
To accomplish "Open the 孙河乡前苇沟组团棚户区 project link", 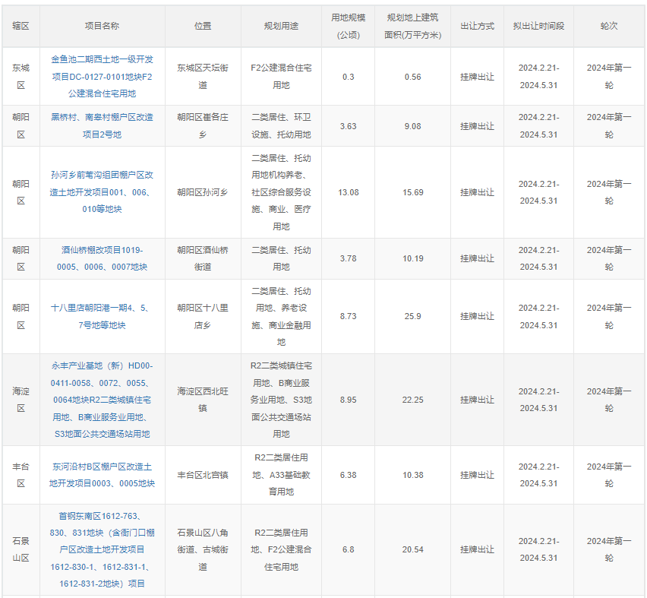I will [99, 191].
